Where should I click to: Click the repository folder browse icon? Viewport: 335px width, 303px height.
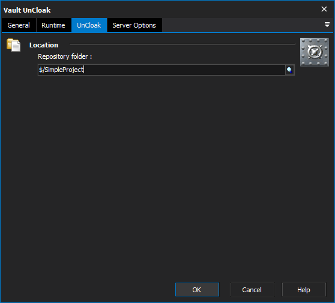click(x=289, y=70)
